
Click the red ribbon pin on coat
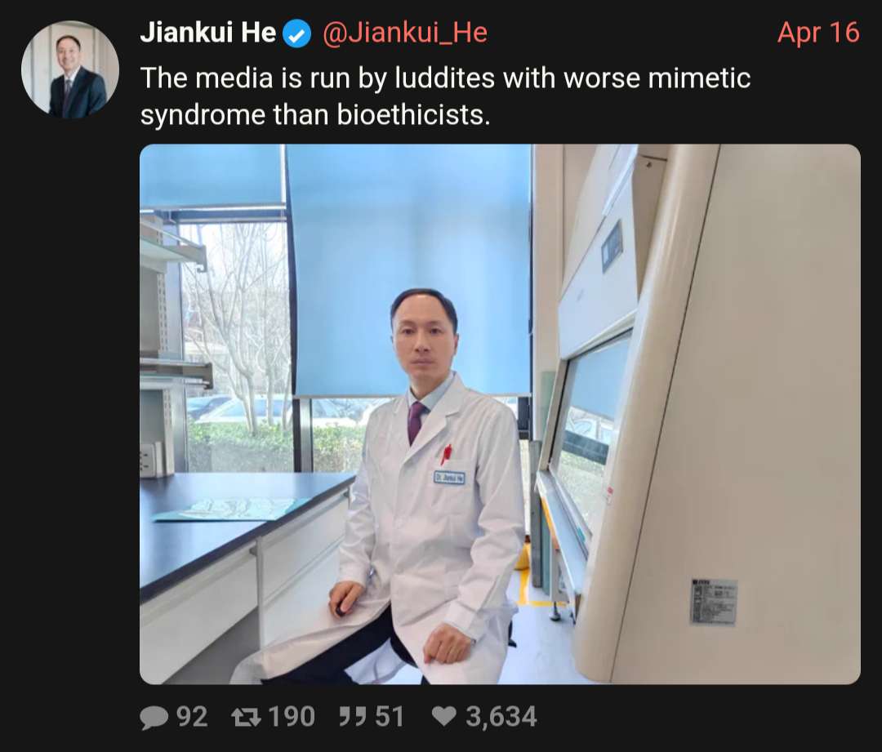point(446,453)
